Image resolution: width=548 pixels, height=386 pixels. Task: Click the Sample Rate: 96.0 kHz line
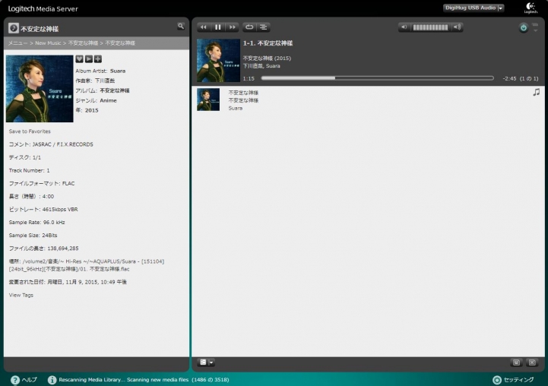(36, 222)
